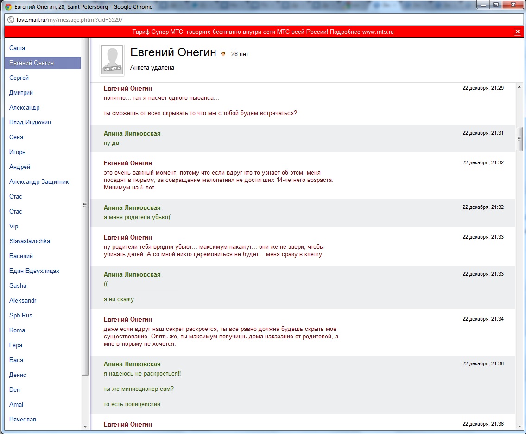Click the timestamp 22 декабря, 21:34
The image size is (526, 434).
click(483, 319)
